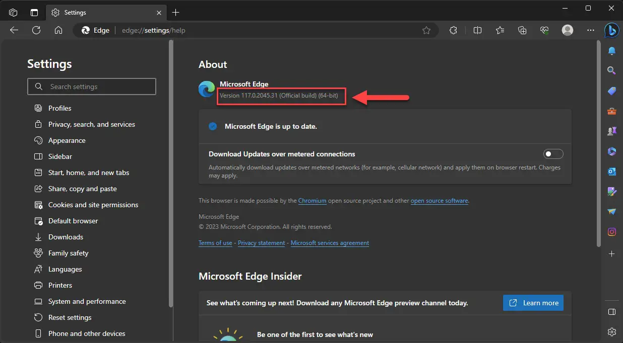This screenshot has height=343, width=623.
Task: Open the sidebar Search icon
Action: point(612,71)
